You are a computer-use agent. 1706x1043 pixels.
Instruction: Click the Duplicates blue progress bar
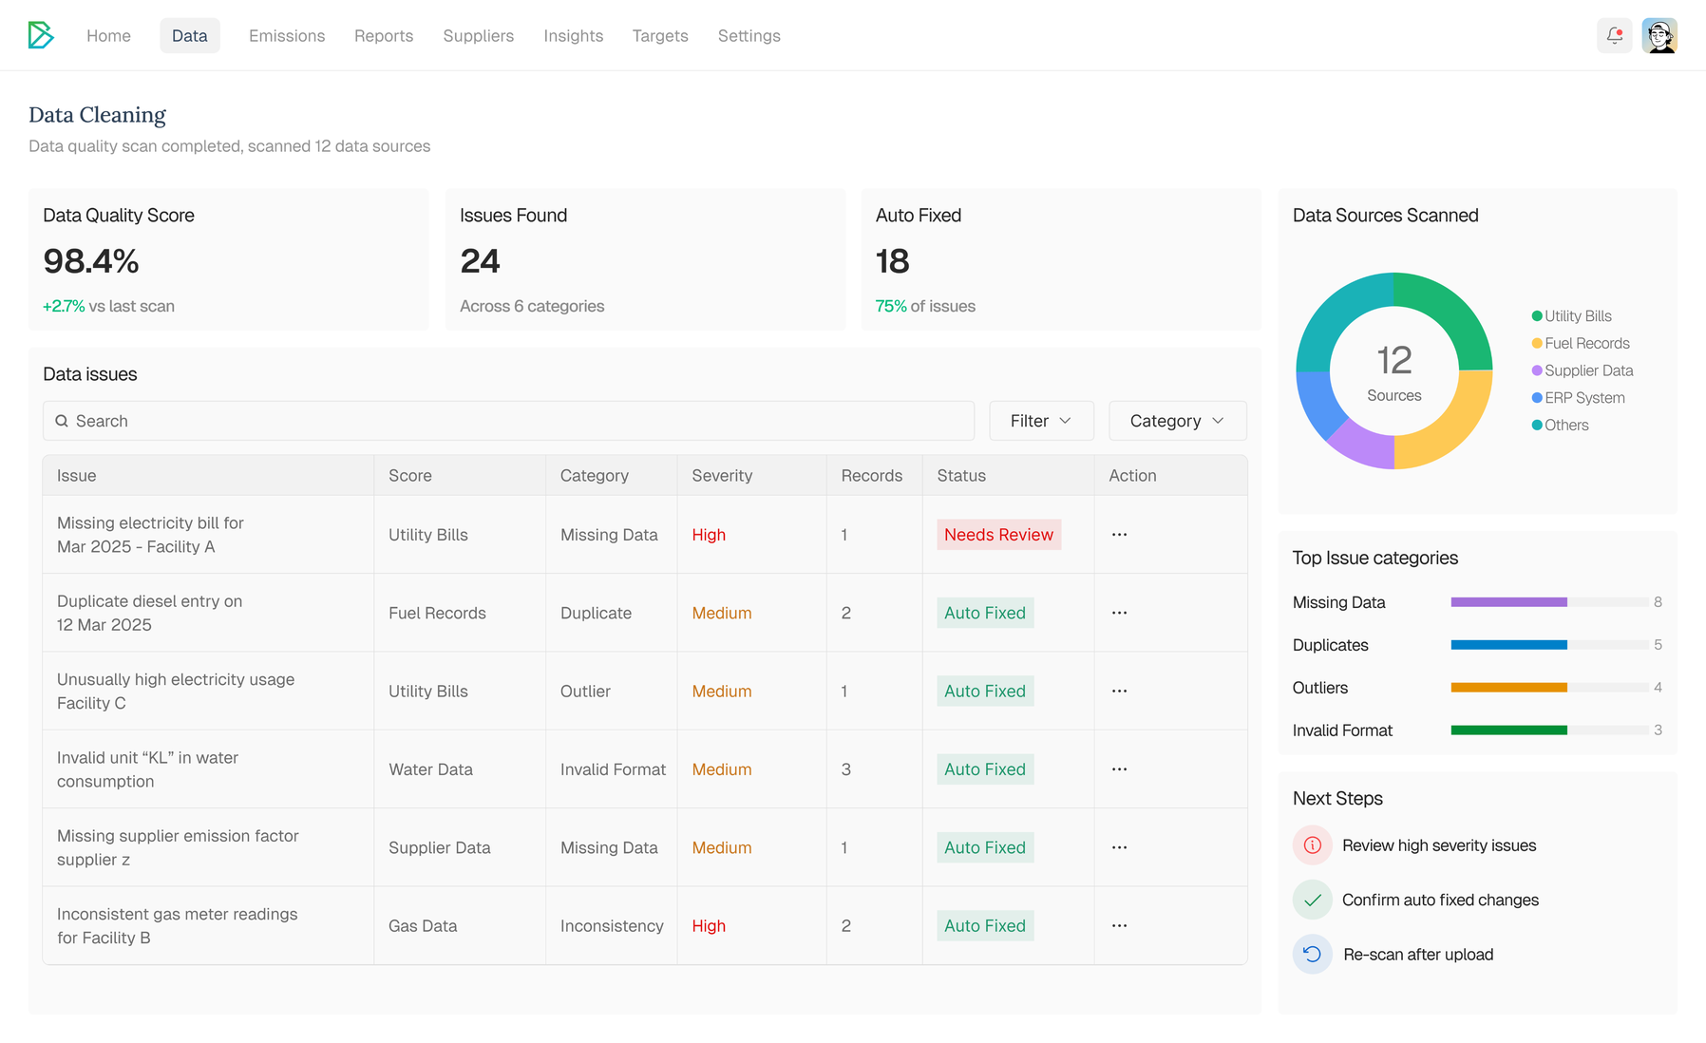(x=1508, y=645)
